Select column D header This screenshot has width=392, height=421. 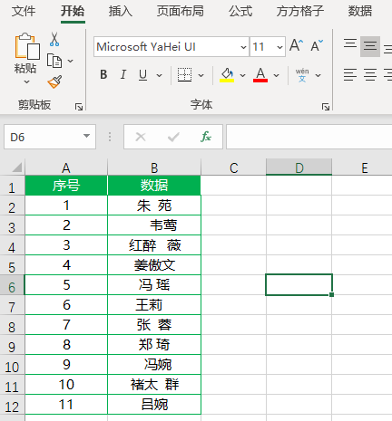[x=299, y=167]
